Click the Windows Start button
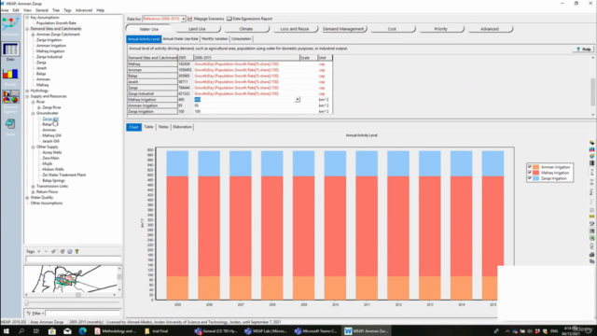 point(7,331)
